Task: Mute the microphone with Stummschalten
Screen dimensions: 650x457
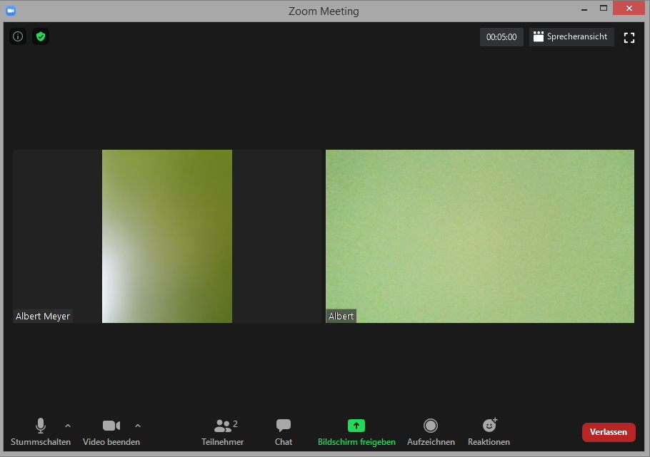Action: (x=41, y=432)
